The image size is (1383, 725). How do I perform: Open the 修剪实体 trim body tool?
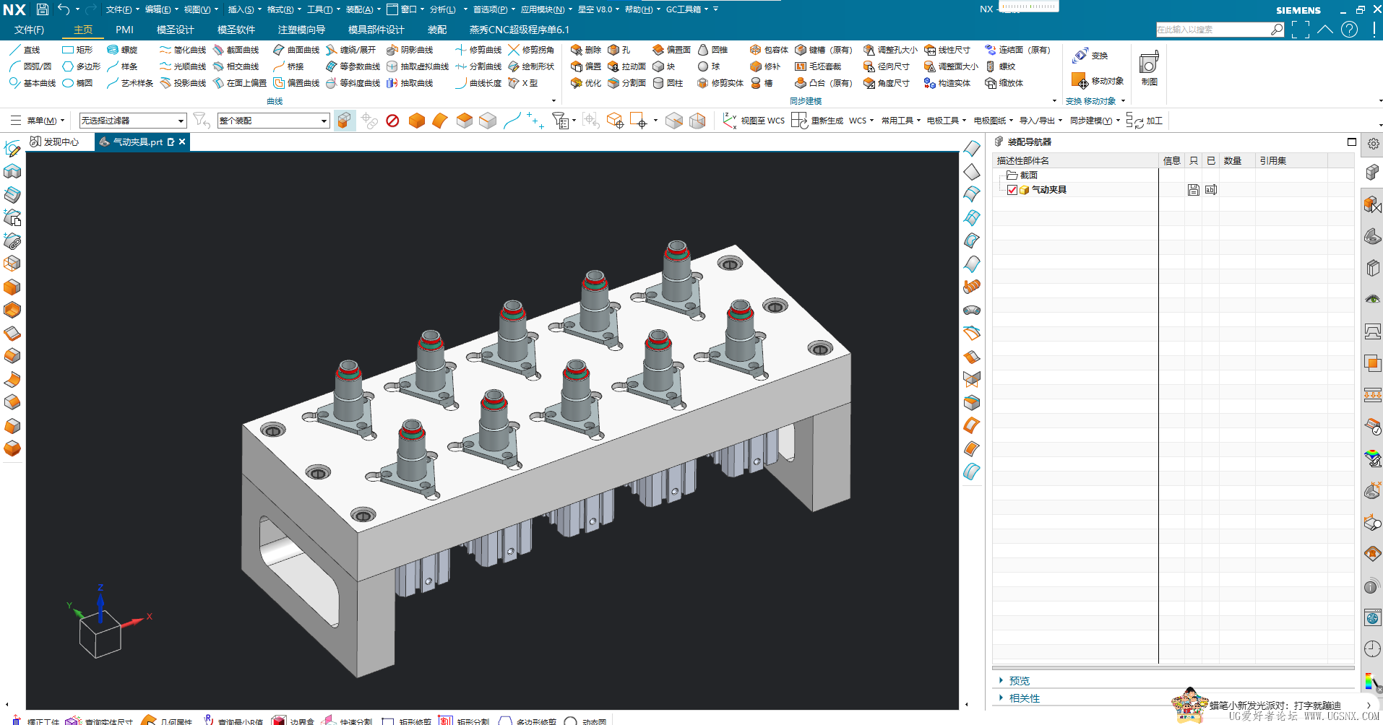(x=720, y=83)
